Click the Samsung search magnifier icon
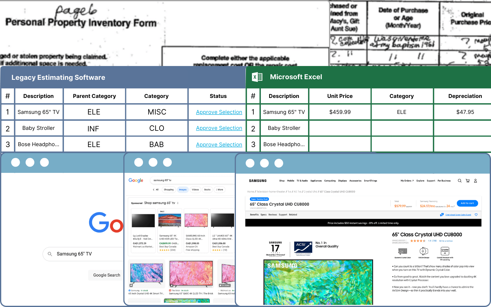This screenshot has width=491, height=307. coord(459,181)
